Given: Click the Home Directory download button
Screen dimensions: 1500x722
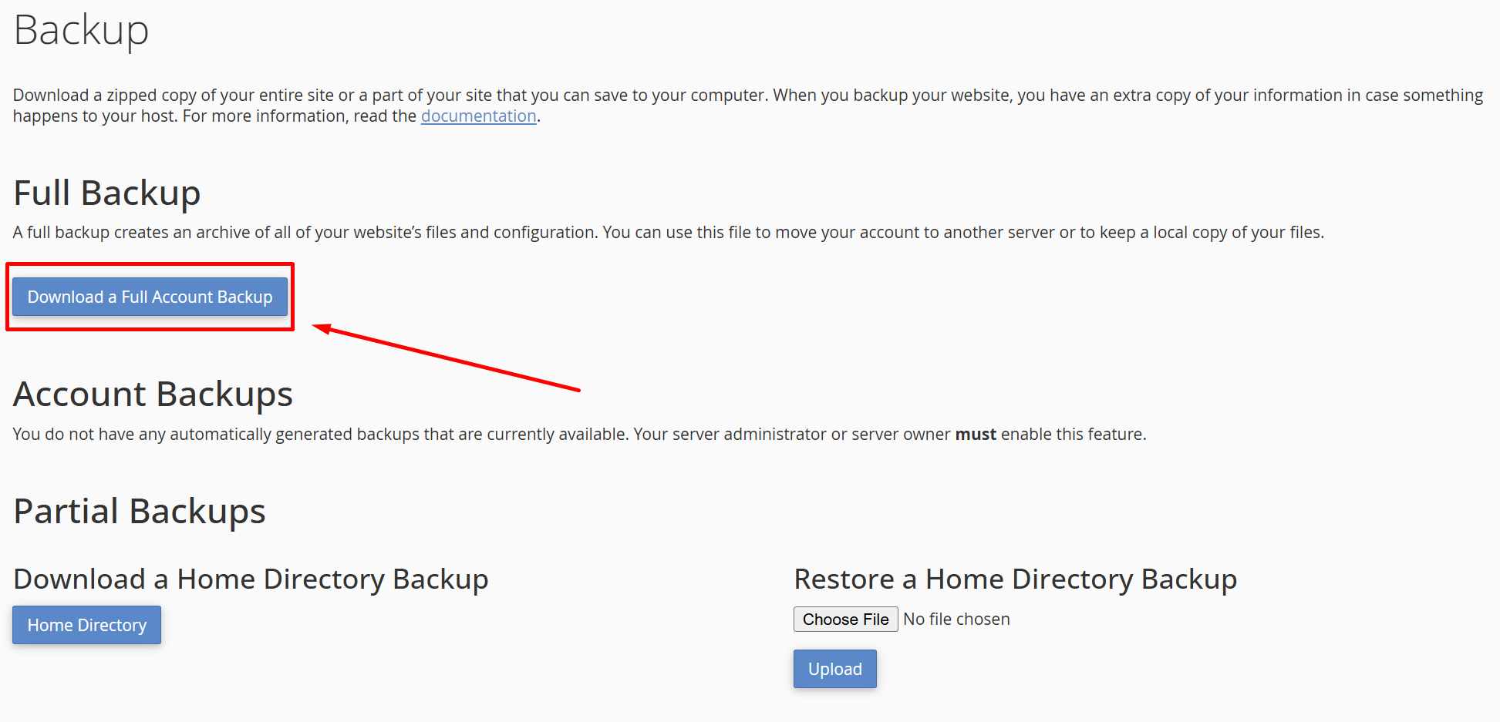Looking at the screenshot, I should (x=86, y=625).
